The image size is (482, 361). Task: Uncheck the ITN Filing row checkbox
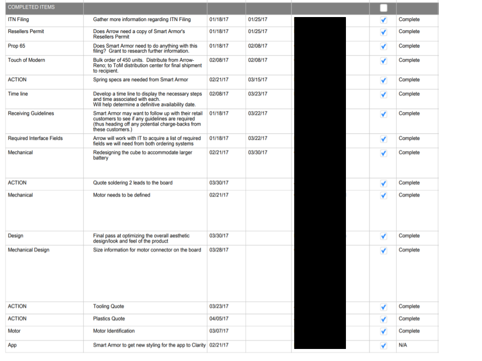pos(383,20)
